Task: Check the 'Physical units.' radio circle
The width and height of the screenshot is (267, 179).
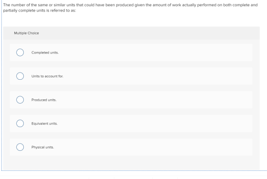Action: pos(20,147)
